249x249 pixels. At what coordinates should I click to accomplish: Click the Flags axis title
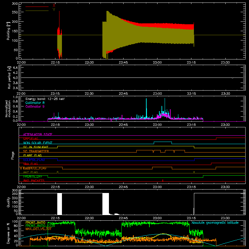click(x=12, y=155)
